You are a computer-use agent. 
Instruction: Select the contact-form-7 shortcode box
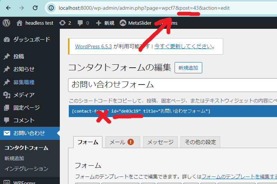point(173,111)
